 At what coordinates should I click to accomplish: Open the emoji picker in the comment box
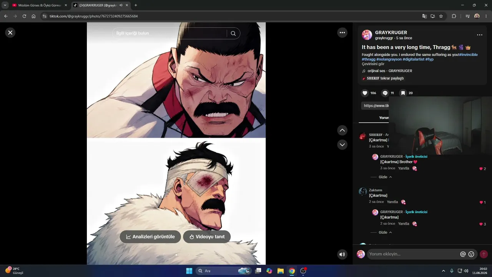coord(471,254)
